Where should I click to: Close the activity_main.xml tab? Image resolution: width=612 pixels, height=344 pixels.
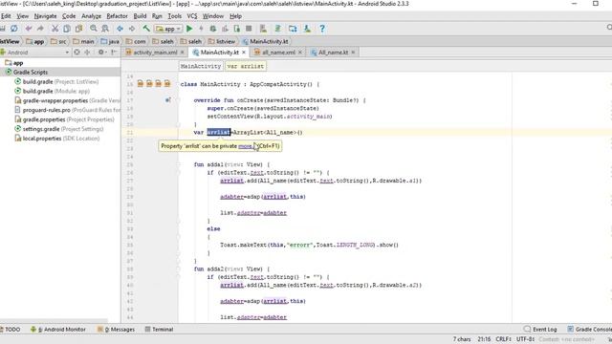point(183,53)
